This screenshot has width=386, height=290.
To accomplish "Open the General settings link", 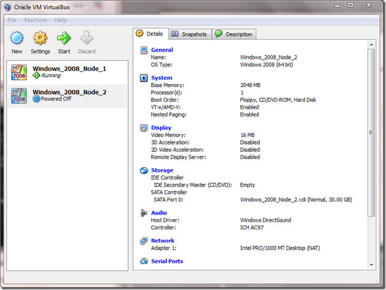I will [162, 50].
